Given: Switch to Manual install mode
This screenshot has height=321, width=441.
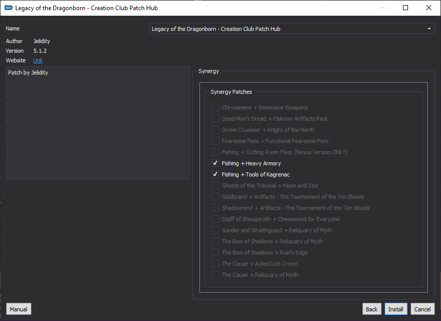Looking at the screenshot, I should [x=19, y=309].
